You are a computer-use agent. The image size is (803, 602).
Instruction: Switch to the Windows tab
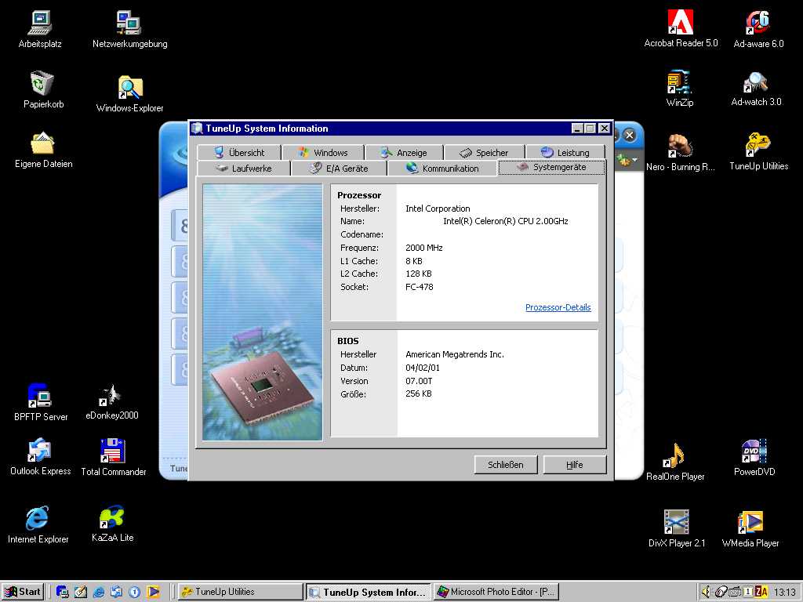[323, 153]
